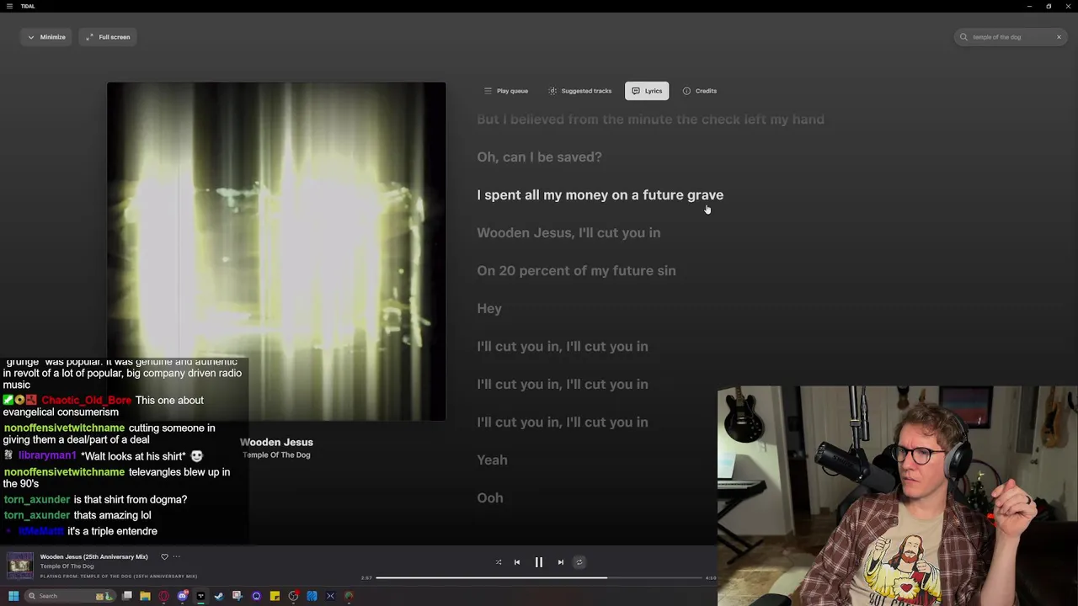Open the yellow sticky notes taskbar icon
Image resolution: width=1078 pixels, height=606 pixels.
tap(275, 596)
